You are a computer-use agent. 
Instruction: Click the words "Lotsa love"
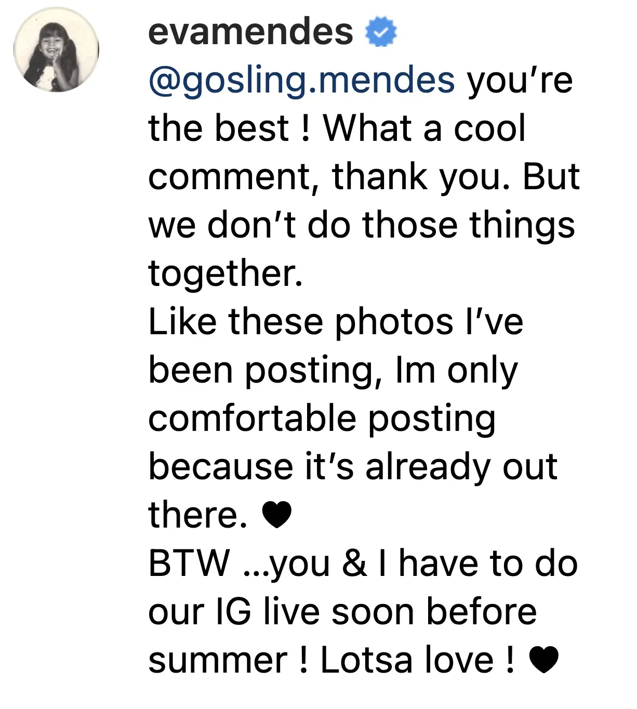click(x=407, y=660)
